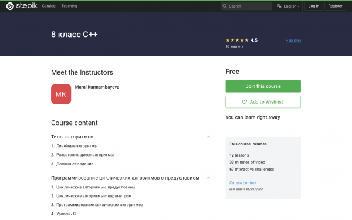The width and height of the screenshot is (352, 220).
Task: Open the 4 reviews link
Action: coord(293,40)
